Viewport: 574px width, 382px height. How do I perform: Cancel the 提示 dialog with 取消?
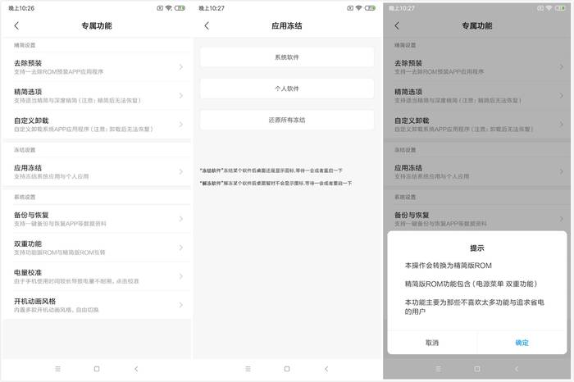coord(432,343)
